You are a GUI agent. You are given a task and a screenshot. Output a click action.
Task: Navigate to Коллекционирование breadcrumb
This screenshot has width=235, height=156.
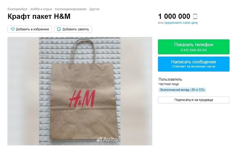70,9
